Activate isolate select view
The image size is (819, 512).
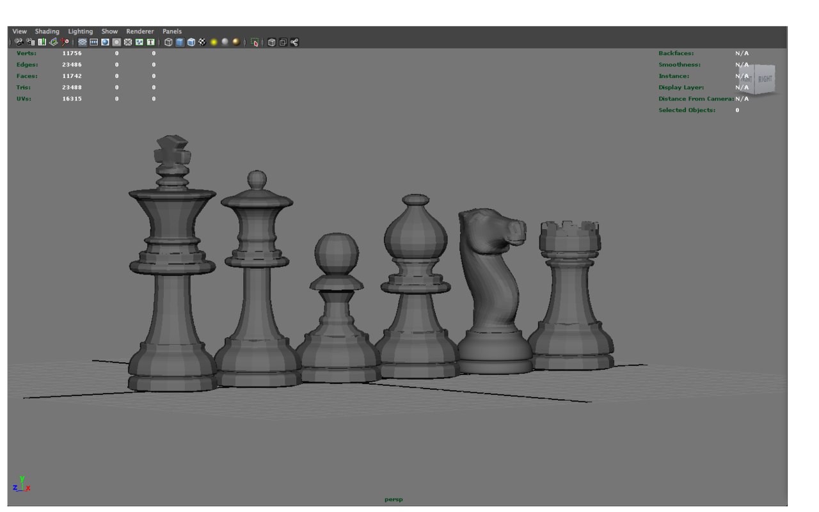pos(255,42)
